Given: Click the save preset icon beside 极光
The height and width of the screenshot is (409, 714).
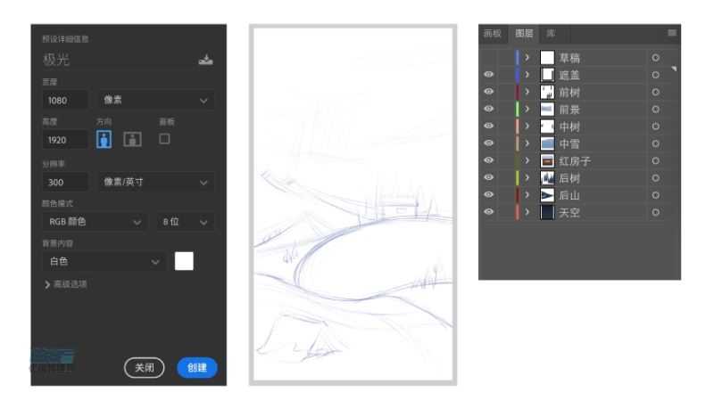Looking at the screenshot, I should point(206,61).
